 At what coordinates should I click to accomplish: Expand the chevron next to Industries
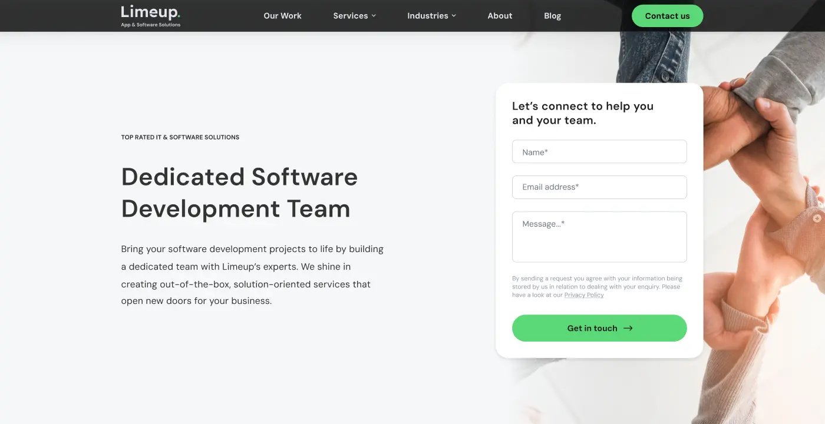tap(454, 16)
